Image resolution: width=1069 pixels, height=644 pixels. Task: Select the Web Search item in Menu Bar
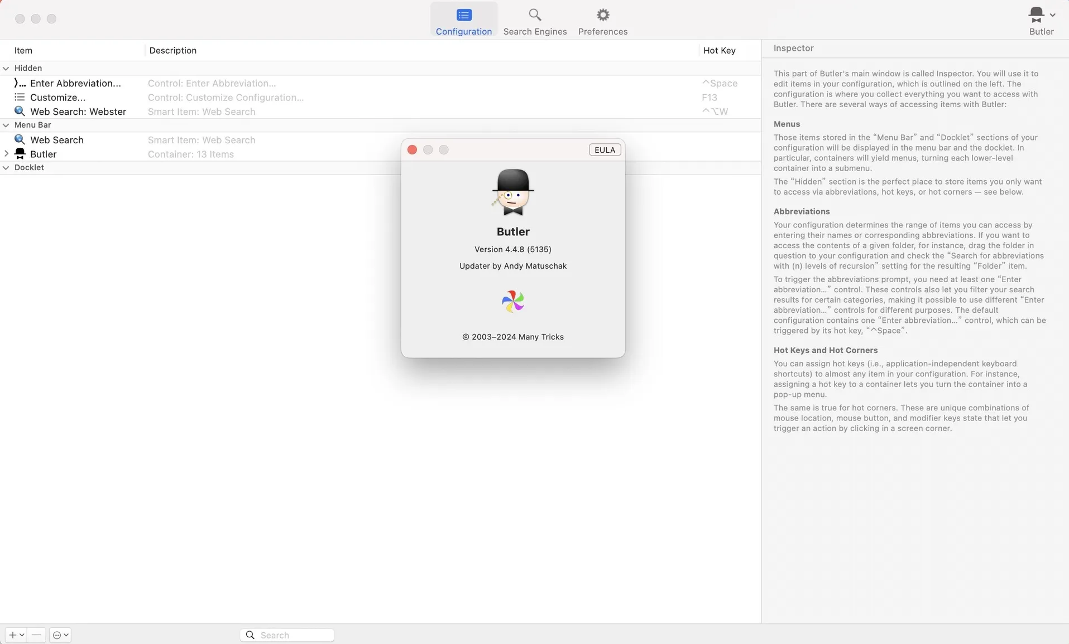pos(57,140)
